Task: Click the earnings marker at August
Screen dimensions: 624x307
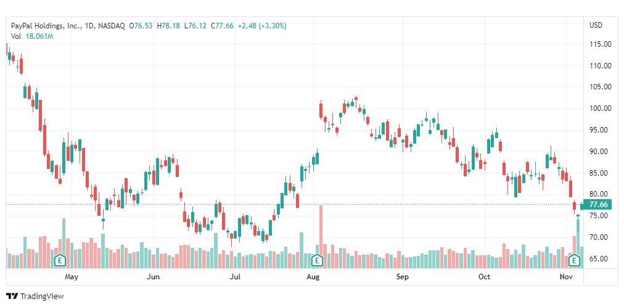Action: click(x=318, y=260)
